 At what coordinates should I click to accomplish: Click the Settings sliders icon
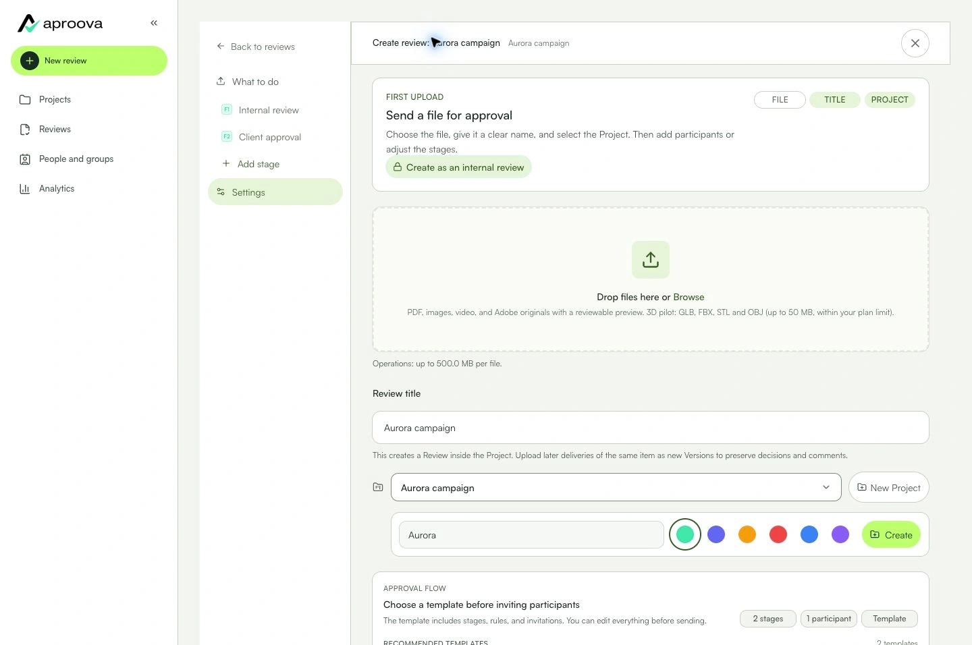coord(221,192)
